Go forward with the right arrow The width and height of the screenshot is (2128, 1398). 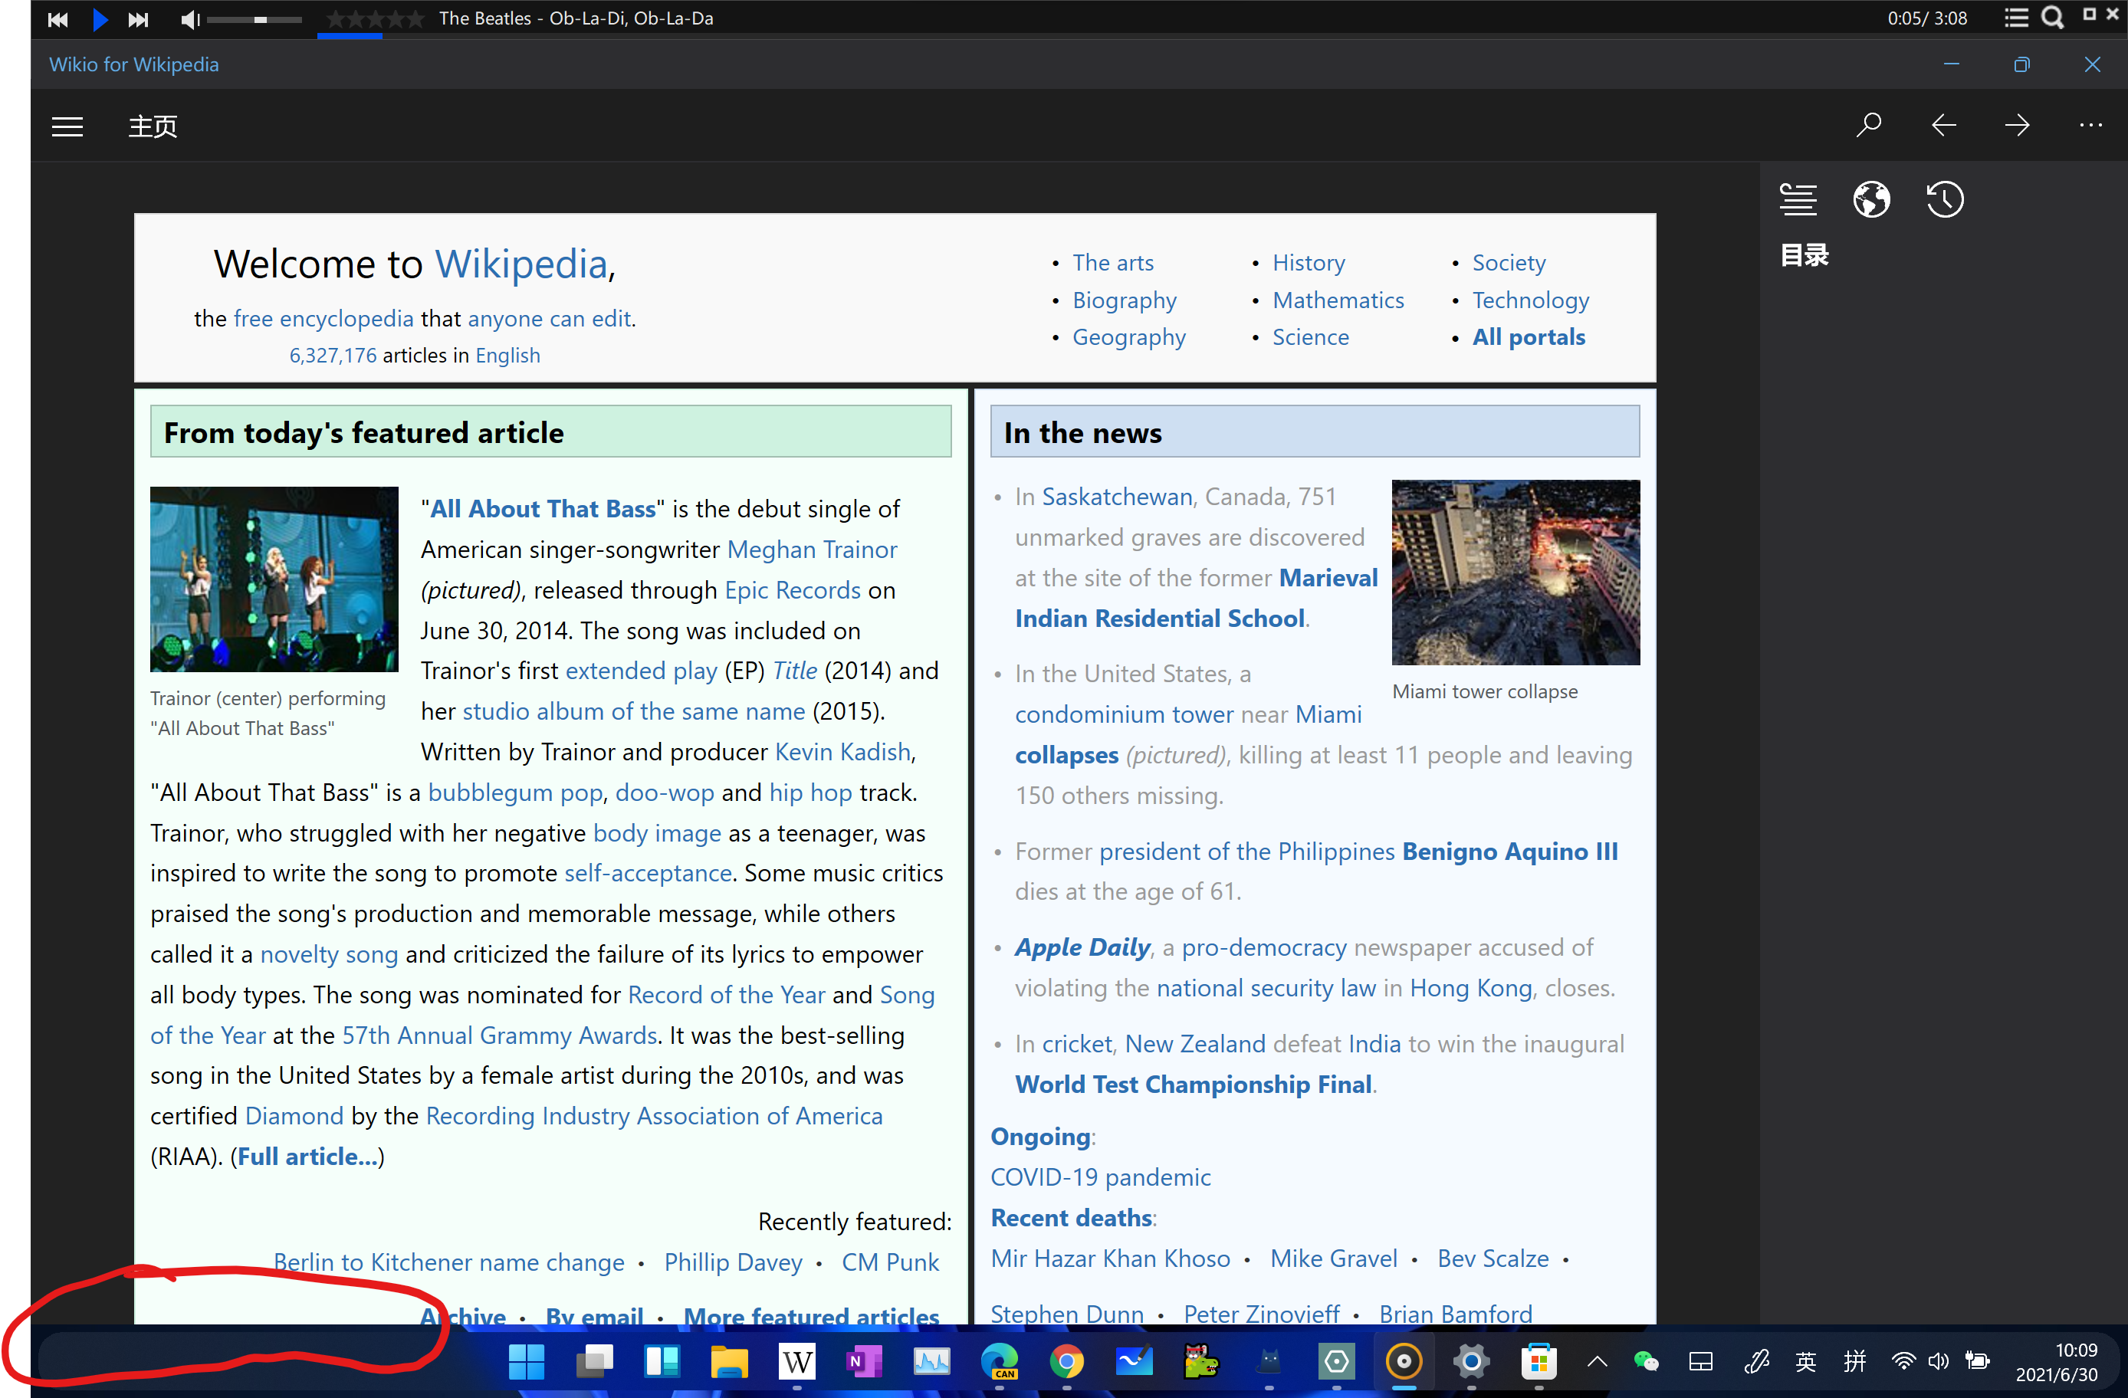(2017, 125)
